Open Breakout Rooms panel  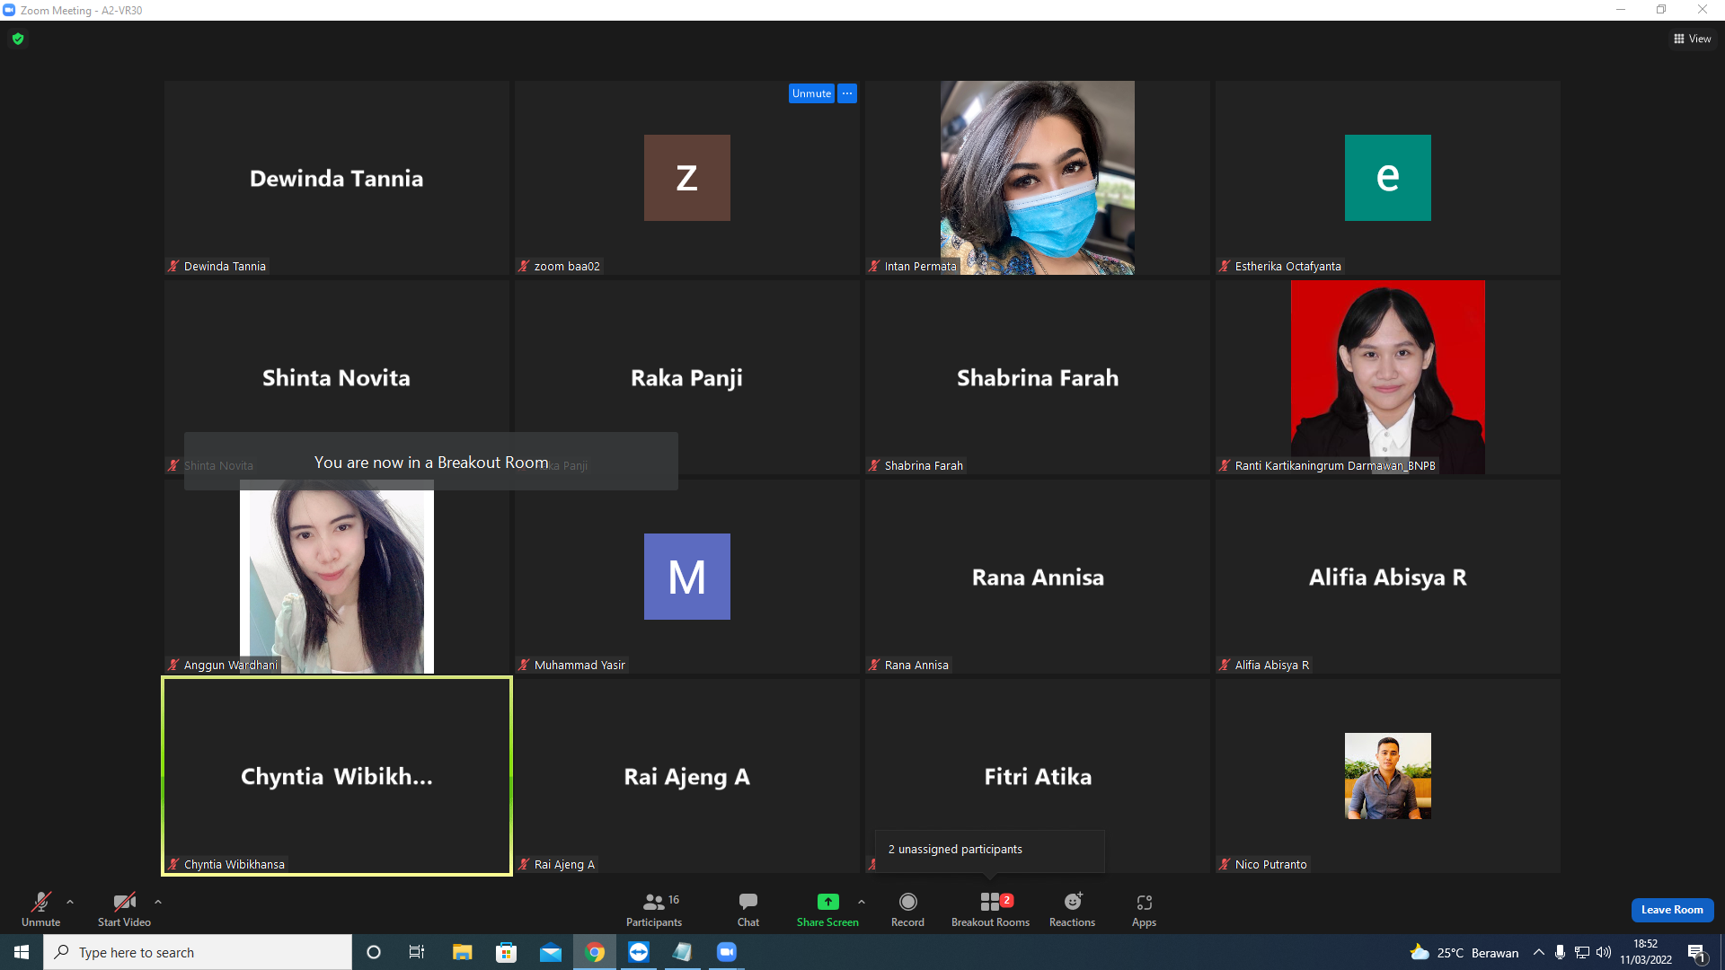[990, 909]
